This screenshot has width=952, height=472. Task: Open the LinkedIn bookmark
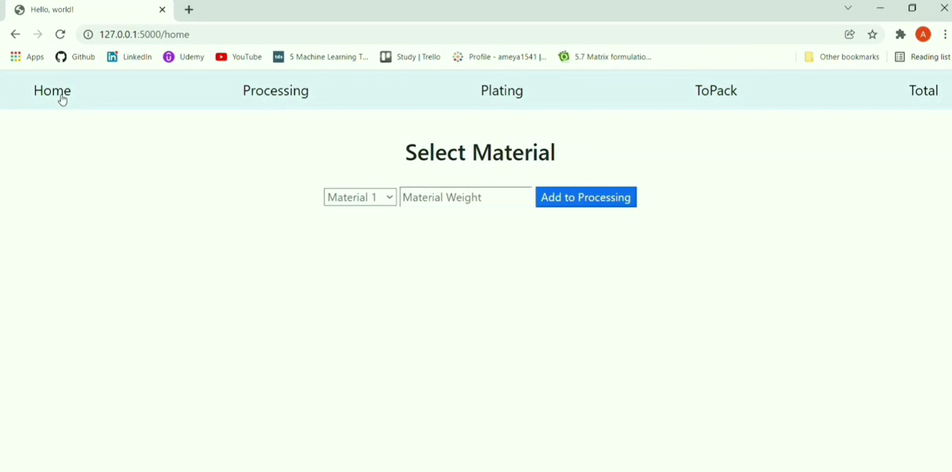click(129, 56)
